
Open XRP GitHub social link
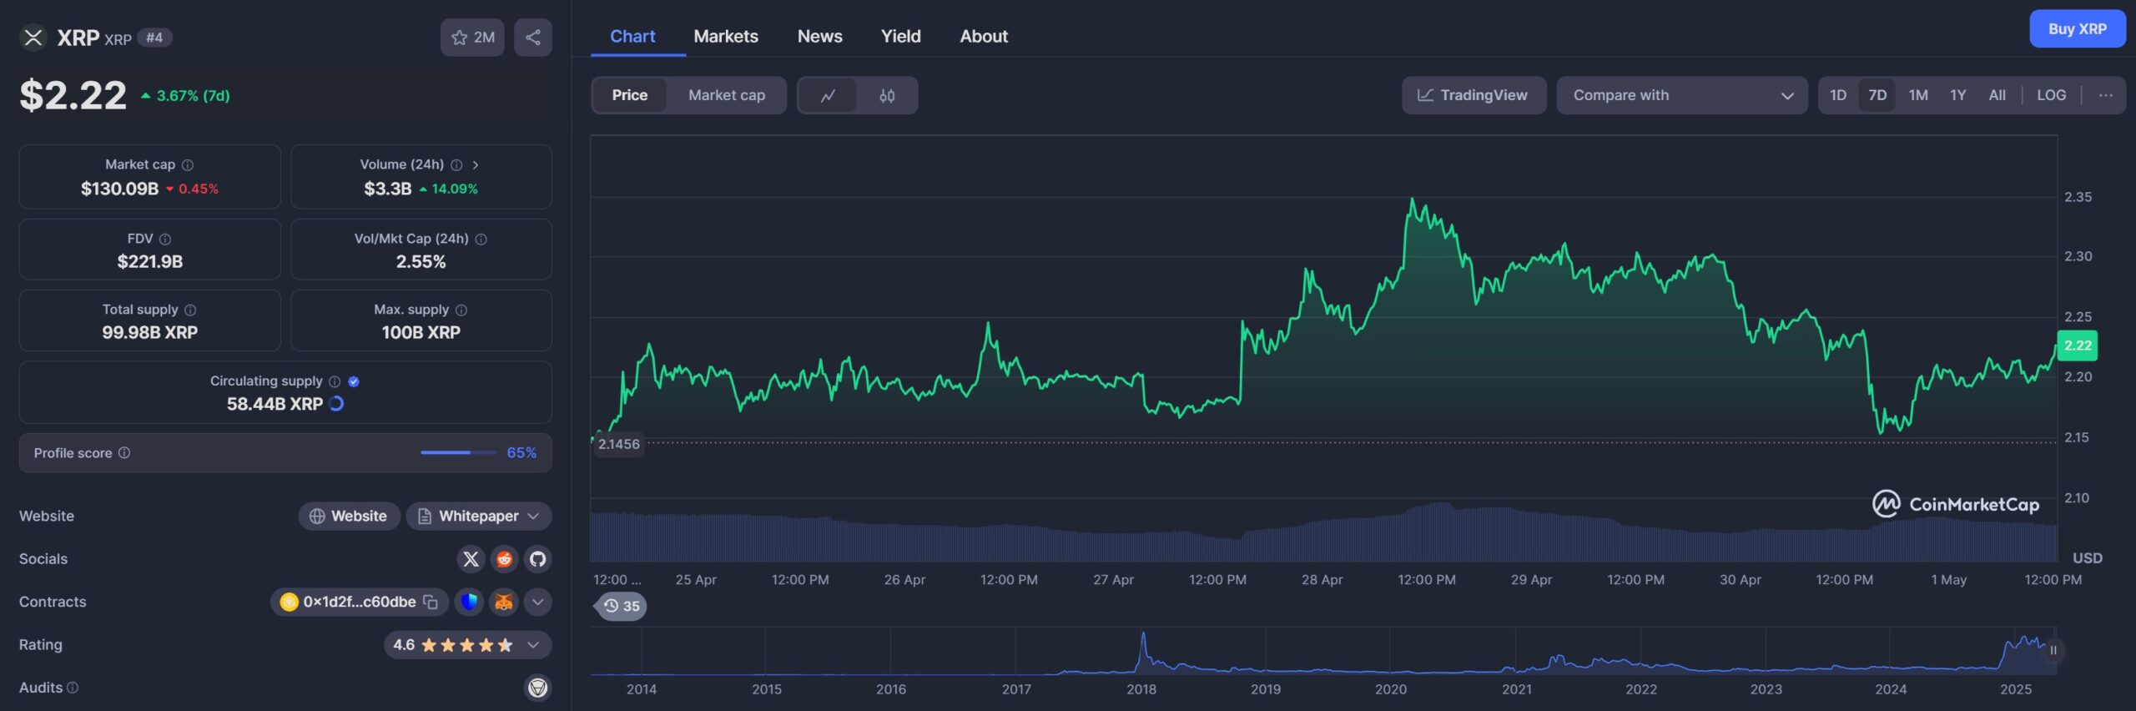tap(538, 559)
